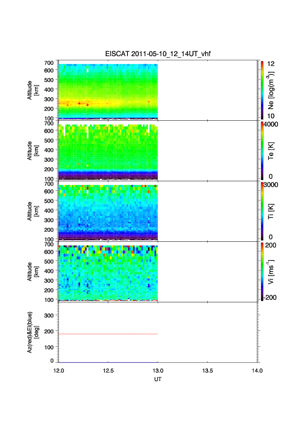Click the '3000' value on Ti color bar
This screenshot has width=282, height=423.
coord(271,185)
